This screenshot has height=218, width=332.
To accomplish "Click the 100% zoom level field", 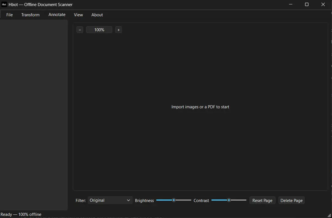I will pyautogui.click(x=99, y=30).
